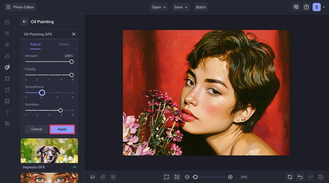
Task: Open the feedback comment icon
Action: (x=296, y=7)
